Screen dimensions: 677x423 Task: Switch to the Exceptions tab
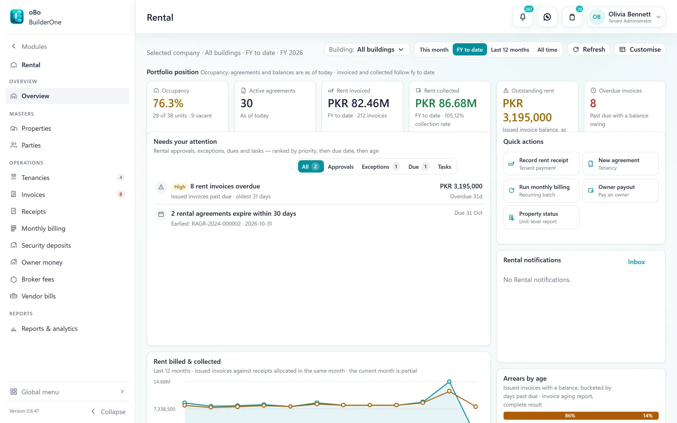pos(380,166)
